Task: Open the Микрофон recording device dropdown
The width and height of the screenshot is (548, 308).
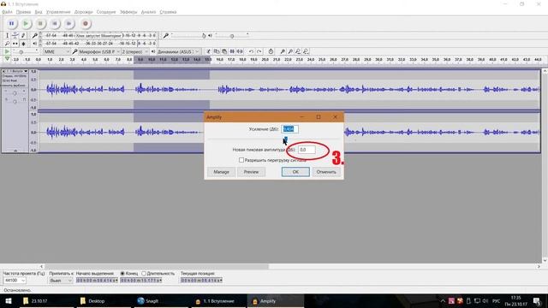Action: point(98,51)
